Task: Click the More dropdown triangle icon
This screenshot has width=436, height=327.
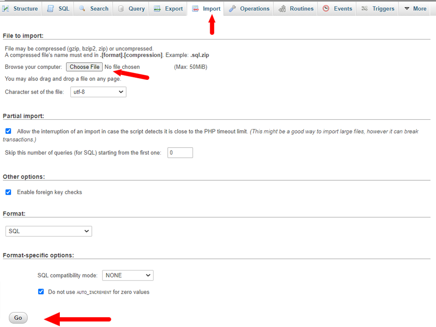Action: tap(407, 9)
